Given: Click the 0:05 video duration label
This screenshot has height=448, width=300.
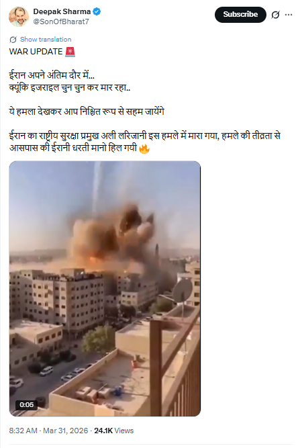Looking at the screenshot, I should click(x=27, y=404).
